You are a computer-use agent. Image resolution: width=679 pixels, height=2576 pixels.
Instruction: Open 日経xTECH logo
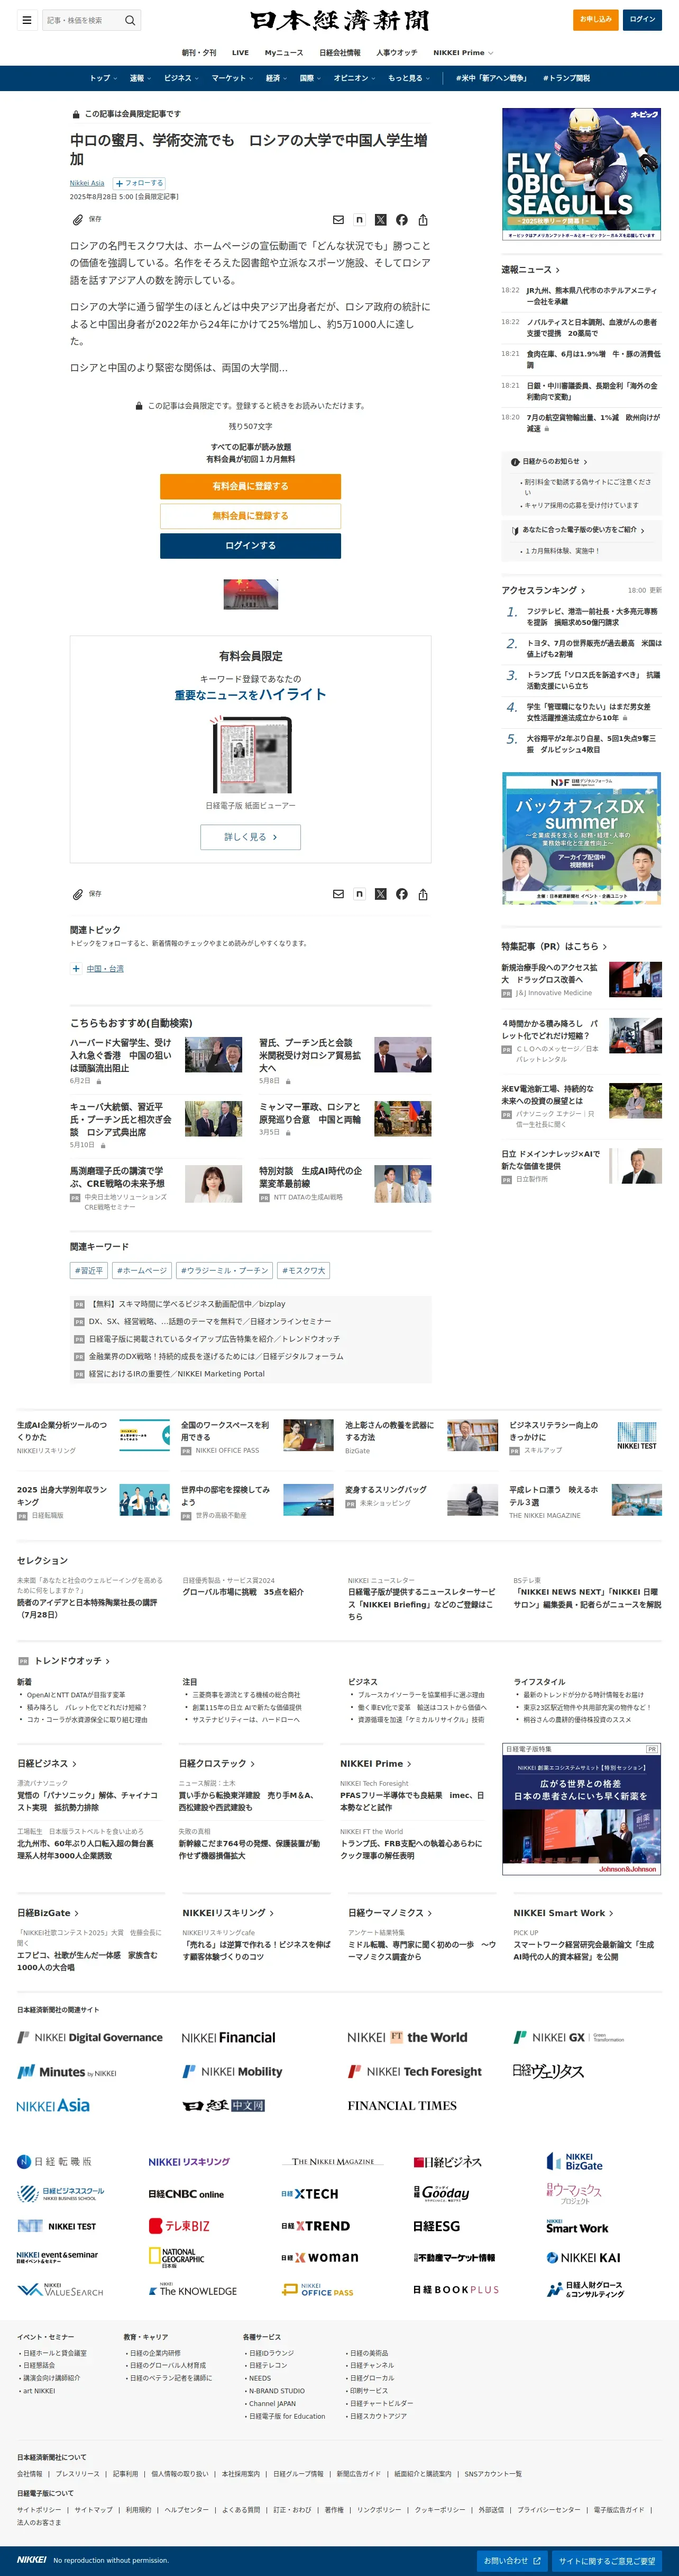309,2193
